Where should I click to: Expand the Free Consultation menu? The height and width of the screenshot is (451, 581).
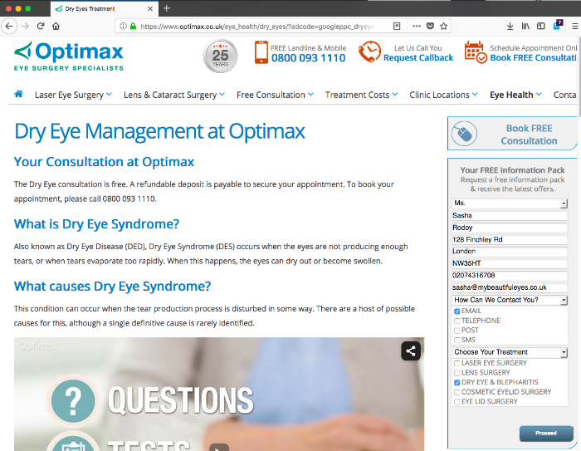click(x=275, y=95)
